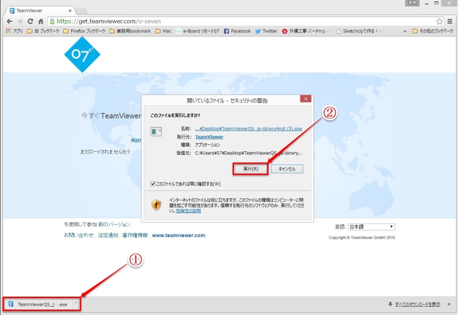Image resolution: width=458 pixels, height=315 pixels.
Task: Open the Firefox ブックマーク folder
Action: pyautogui.click(x=84, y=31)
